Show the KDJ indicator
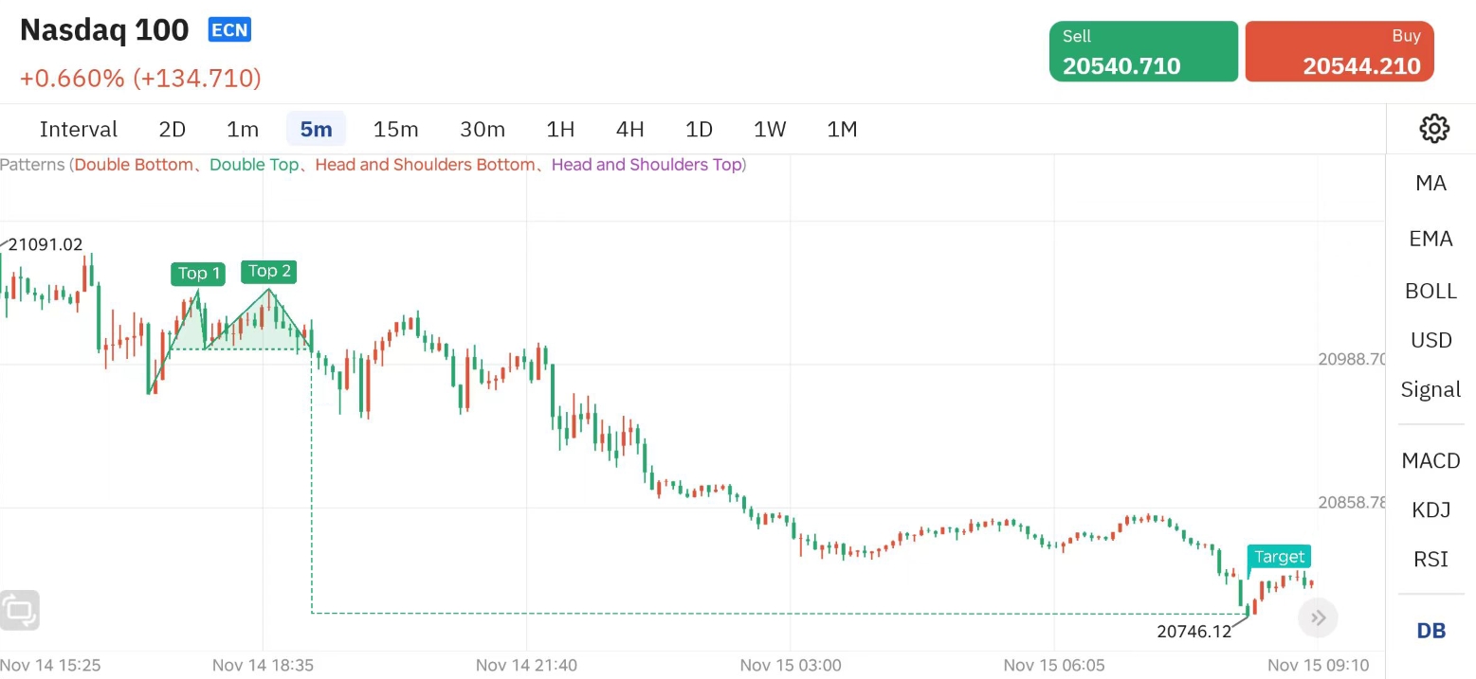Image resolution: width=1476 pixels, height=679 pixels. coord(1430,510)
